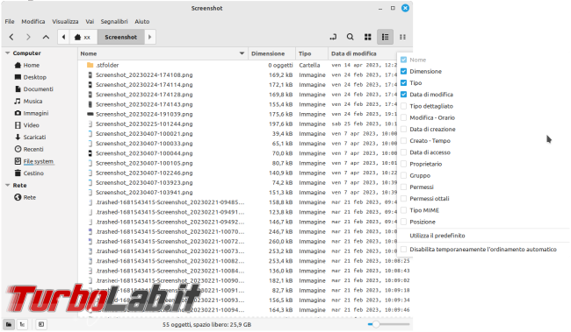Select the .stfolder folder
571x332 pixels.
coord(107,65)
